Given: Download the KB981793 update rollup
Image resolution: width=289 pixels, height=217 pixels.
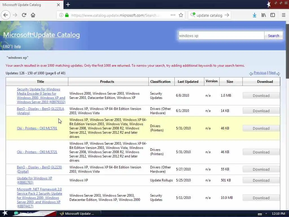Looking at the screenshot, I should click(x=261, y=181).
